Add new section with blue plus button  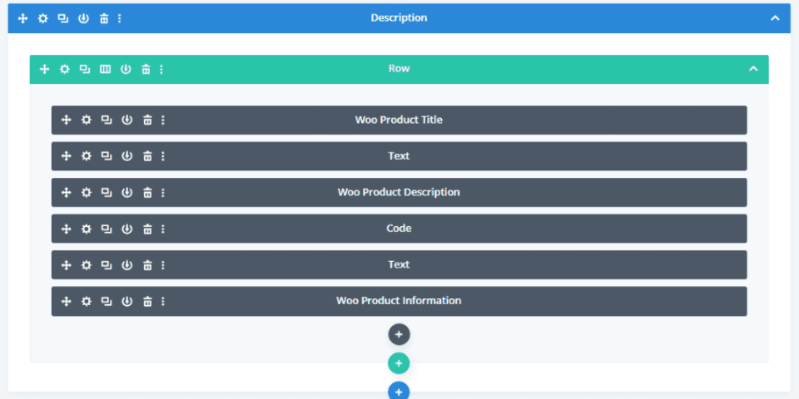pyautogui.click(x=399, y=391)
